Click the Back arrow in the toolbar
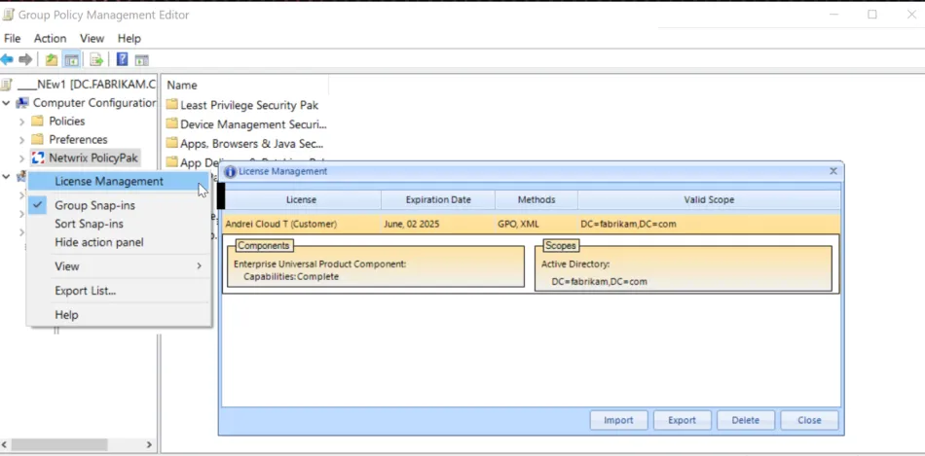The width and height of the screenshot is (925, 456). click(x=8, y=59)
